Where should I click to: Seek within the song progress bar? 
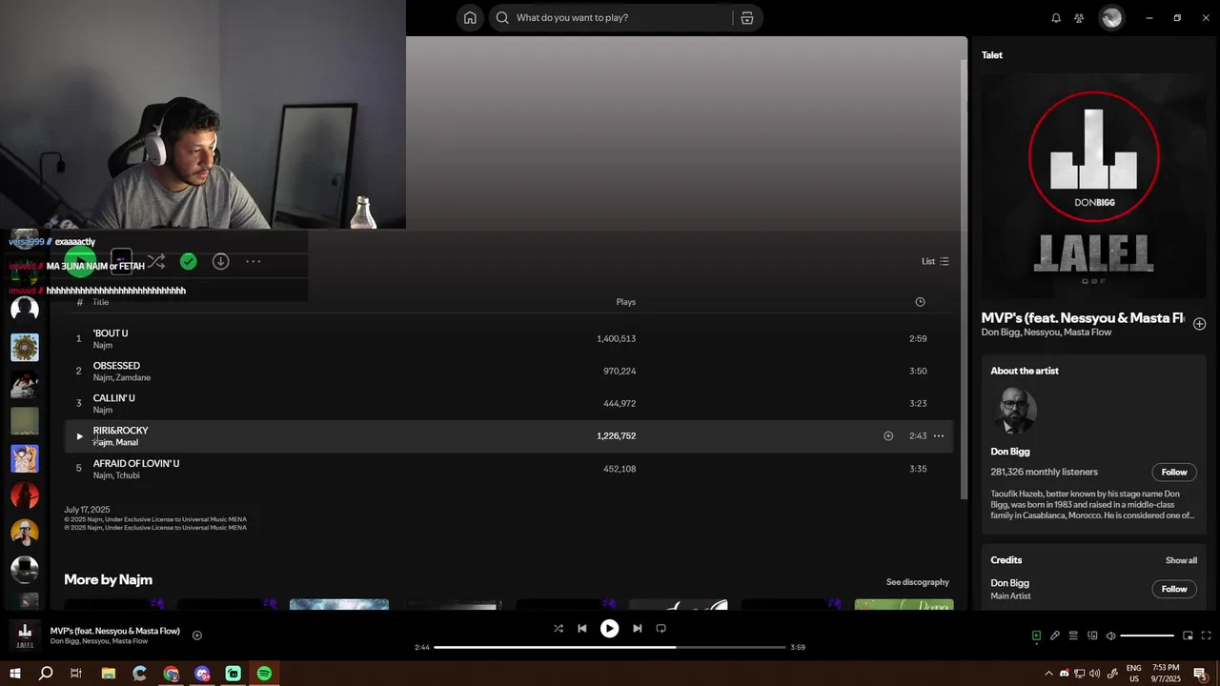610,647
